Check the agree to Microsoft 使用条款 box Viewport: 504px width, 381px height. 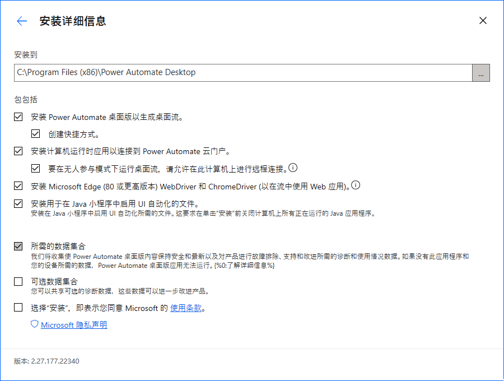point(18,307)
